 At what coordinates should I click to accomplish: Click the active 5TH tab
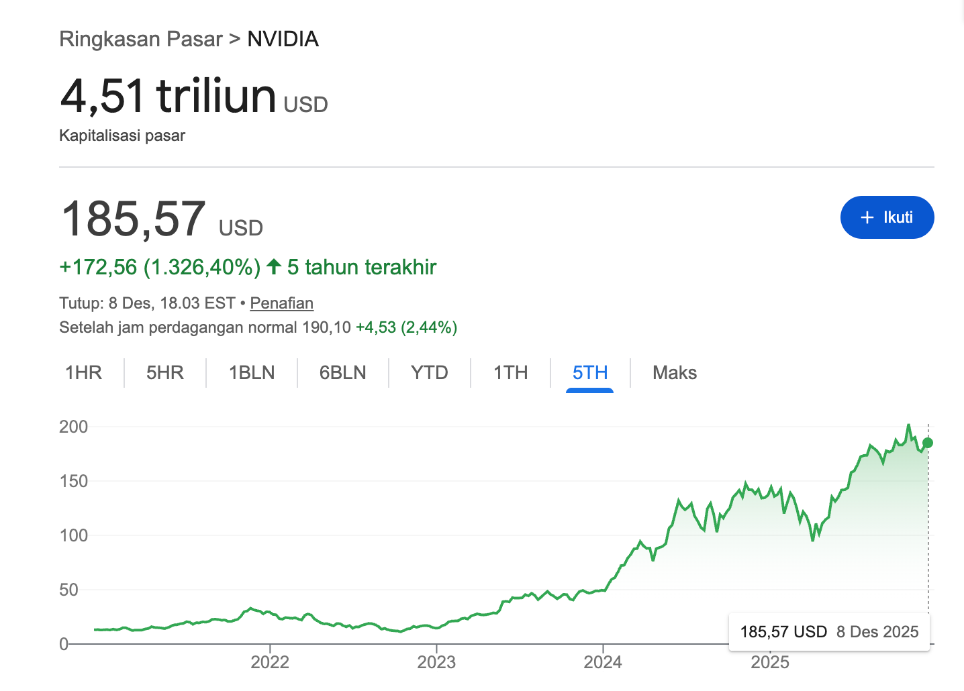click(590, 373)
